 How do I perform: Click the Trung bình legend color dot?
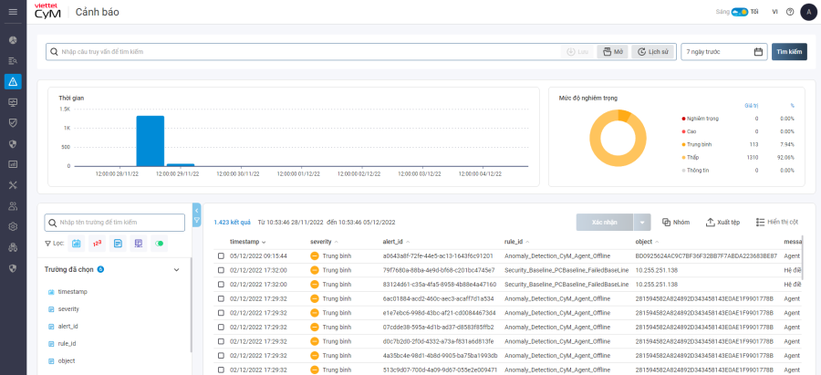click(x=683, y=144)
